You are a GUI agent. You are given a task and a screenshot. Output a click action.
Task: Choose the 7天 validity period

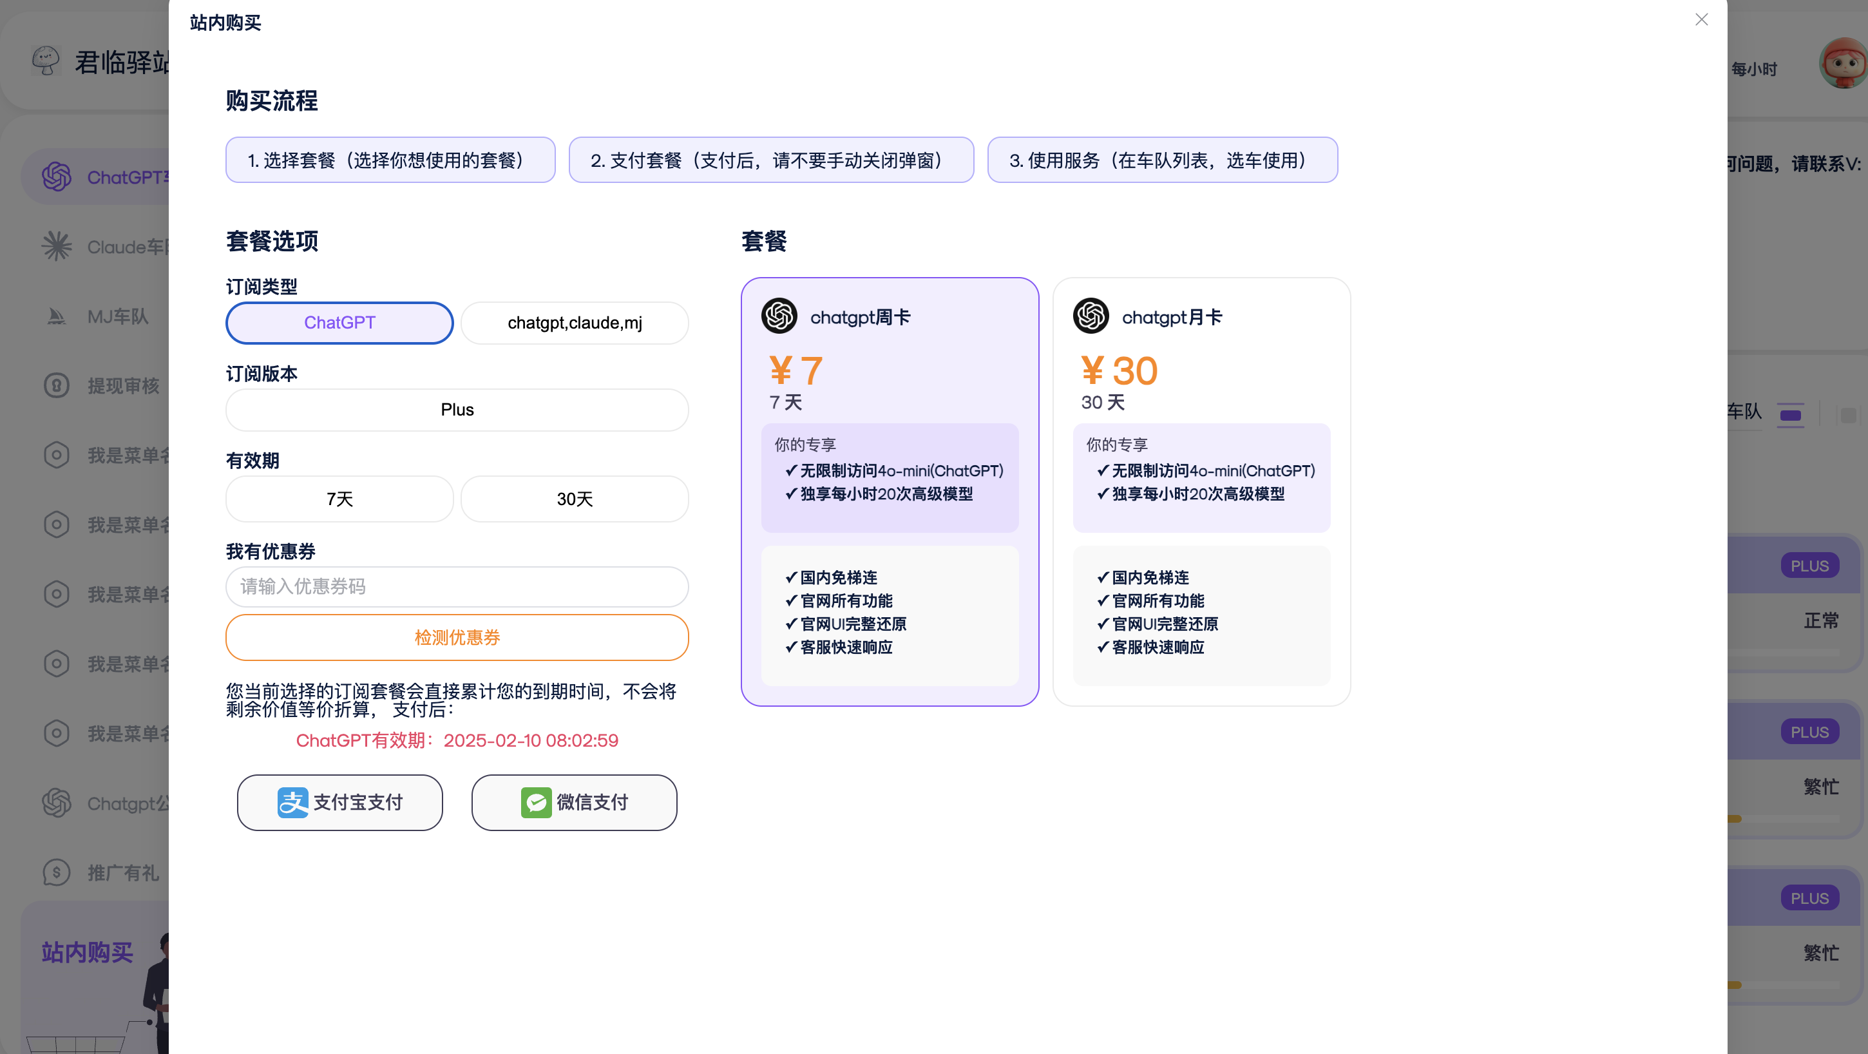coord(339,499)
